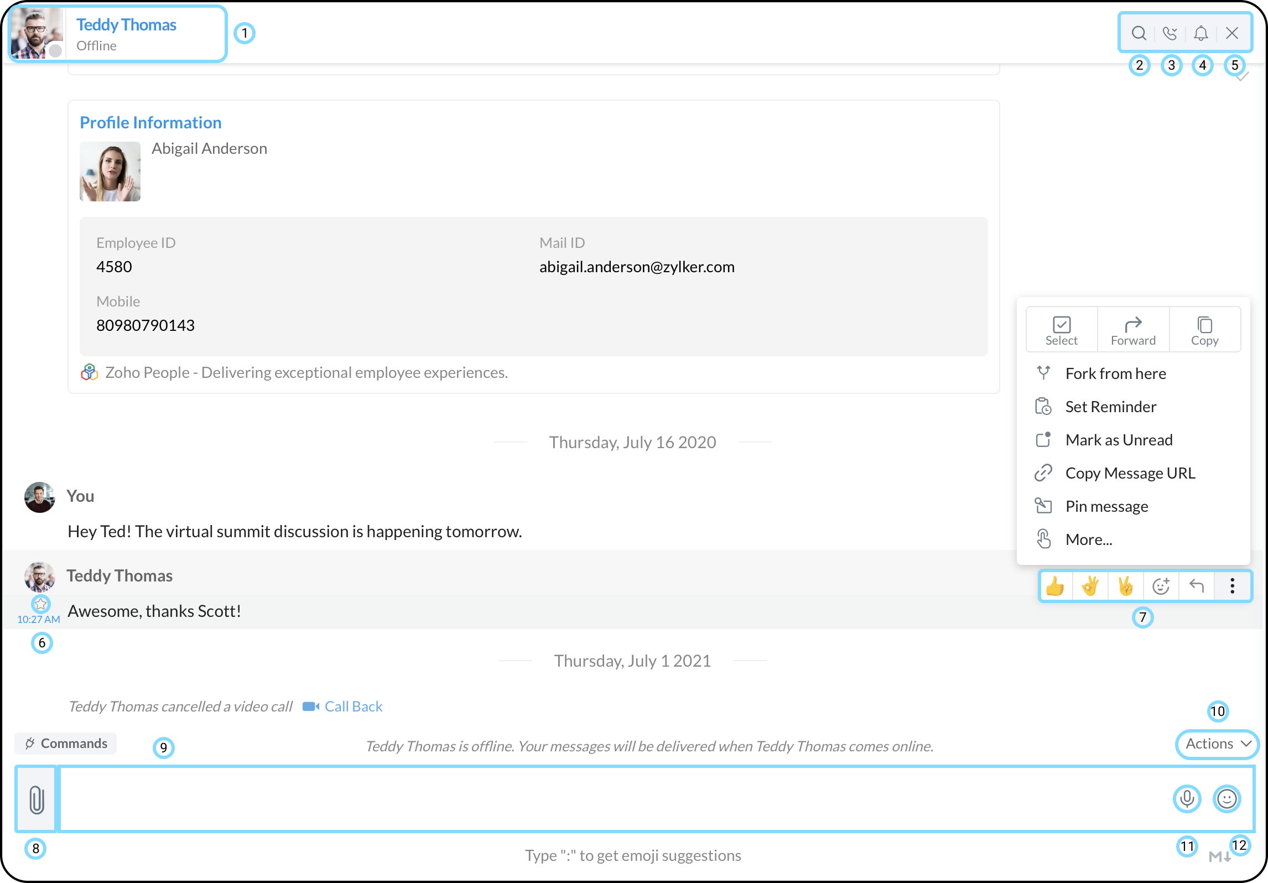The width and height of the screenshot is (1268, 883).
Task: Open the emoji smiley picker
Action: [x=1227, y=798]
